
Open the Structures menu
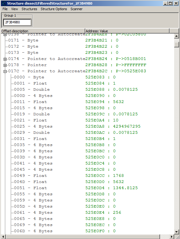pyautogui.click(x=29, y=9)
